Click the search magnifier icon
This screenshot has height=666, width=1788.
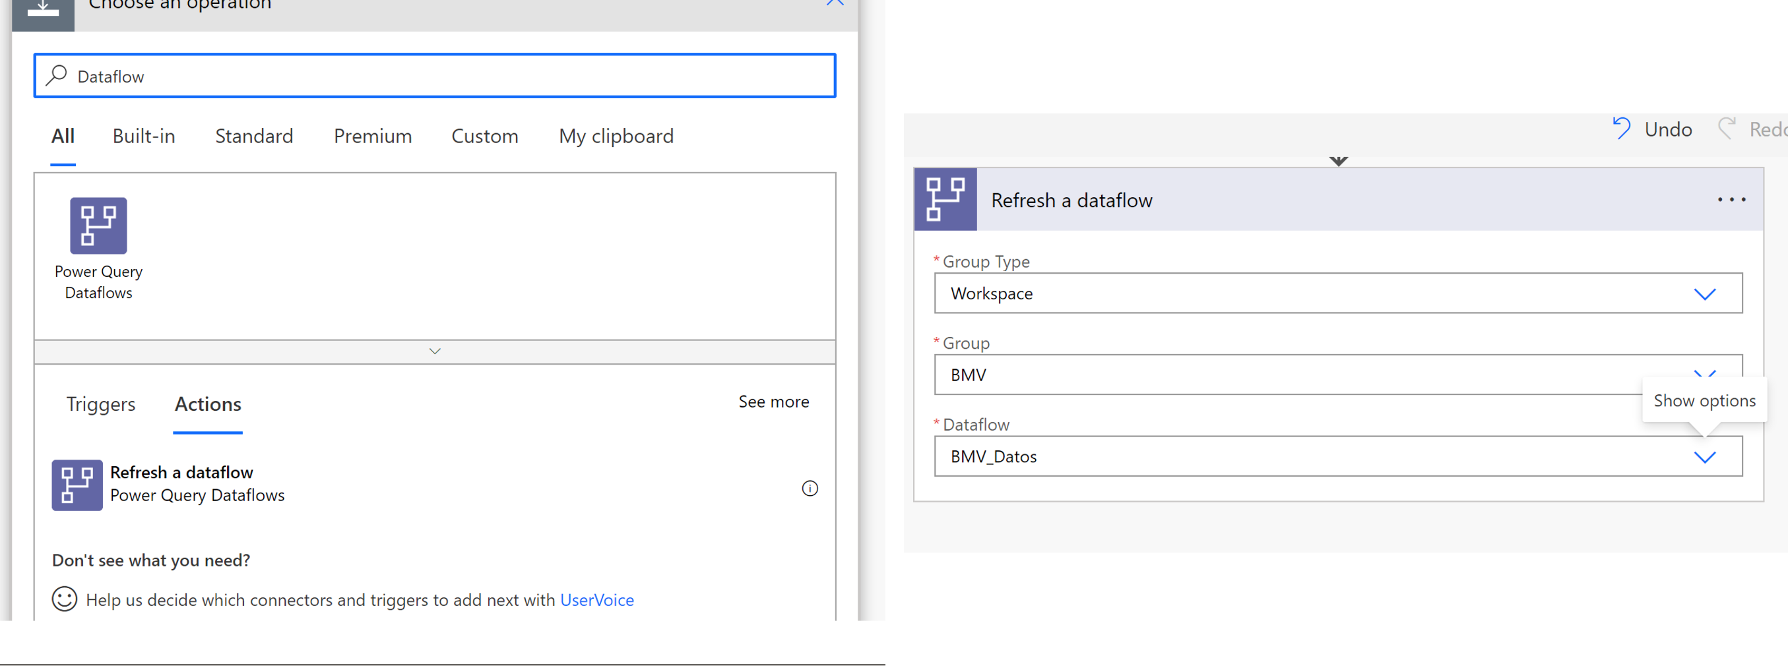pos(56,76)
